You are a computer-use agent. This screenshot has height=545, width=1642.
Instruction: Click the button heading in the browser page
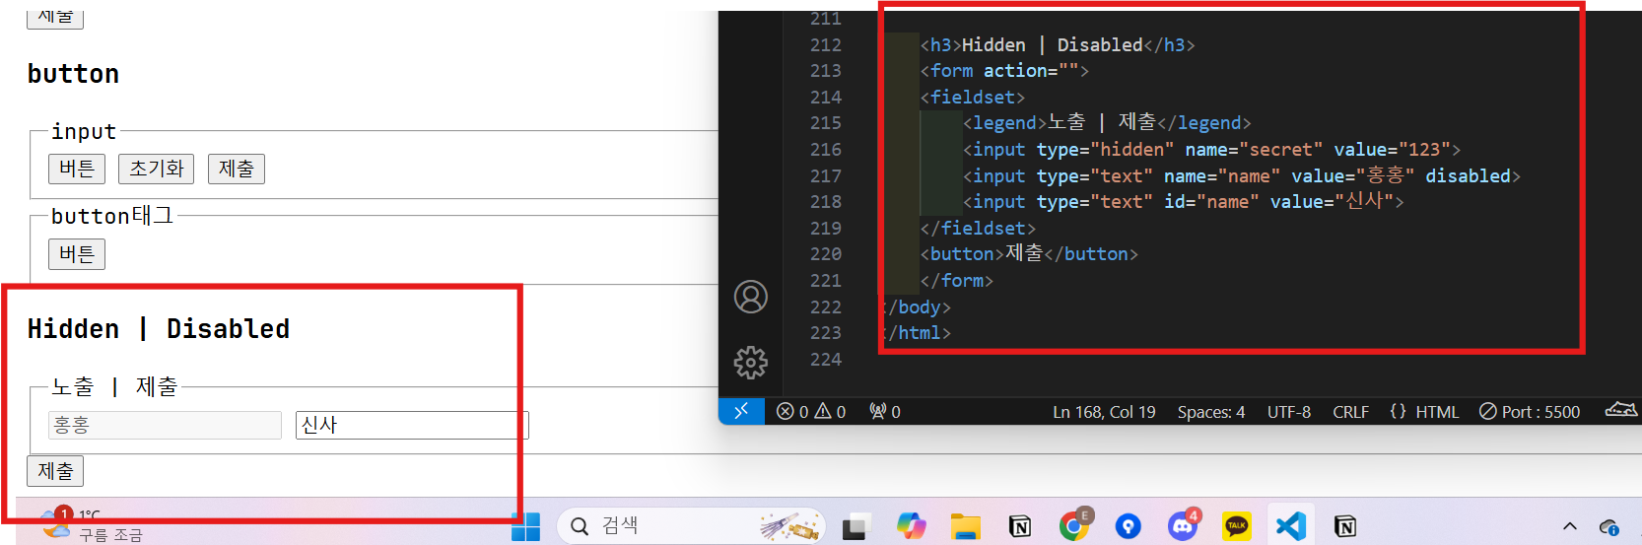[x=73, y=74]
